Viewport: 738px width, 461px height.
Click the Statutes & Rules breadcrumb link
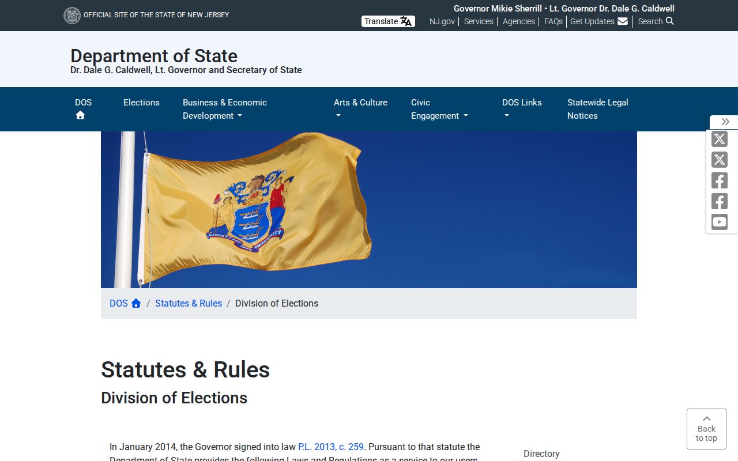[189, 303]
